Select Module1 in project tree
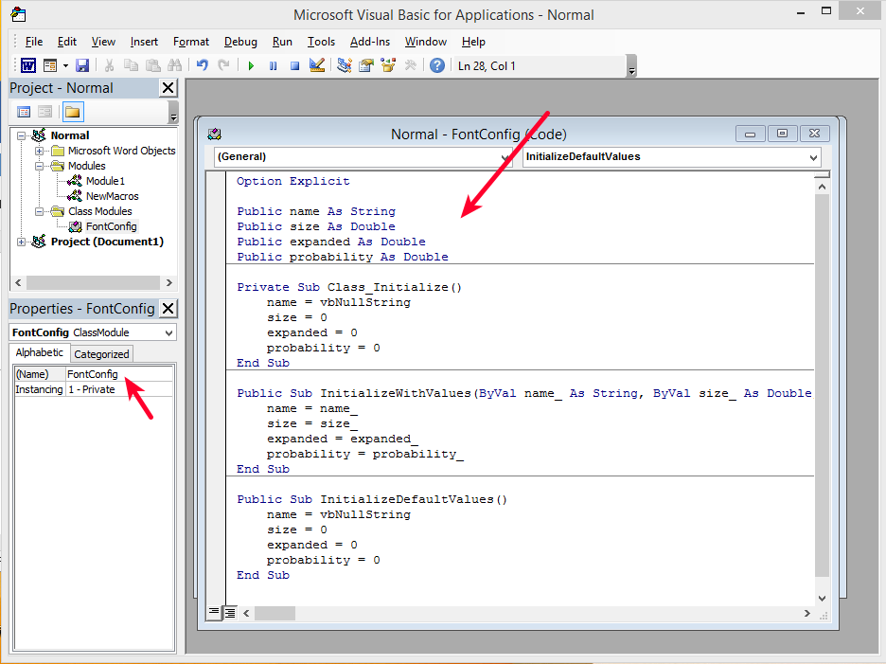 pyautogui.click(x=105, y=181)
